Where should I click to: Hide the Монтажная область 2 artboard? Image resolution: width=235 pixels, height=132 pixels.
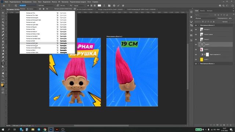pos(196,25)
